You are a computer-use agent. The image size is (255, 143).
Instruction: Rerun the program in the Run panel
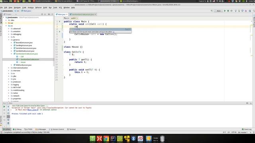tap(4, 106)
